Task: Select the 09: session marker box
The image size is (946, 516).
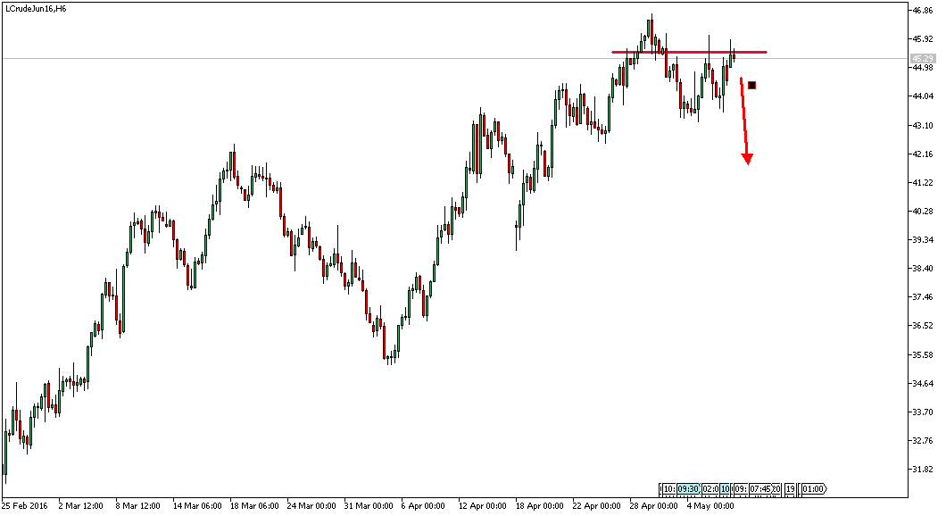Action: tap(740, 488)
